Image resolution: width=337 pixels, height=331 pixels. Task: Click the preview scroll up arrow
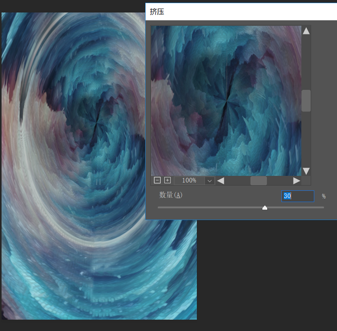306,31
